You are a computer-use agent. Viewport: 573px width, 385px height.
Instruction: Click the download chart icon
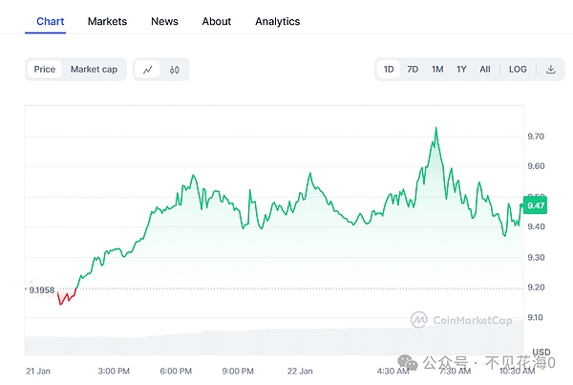point(551,70)
